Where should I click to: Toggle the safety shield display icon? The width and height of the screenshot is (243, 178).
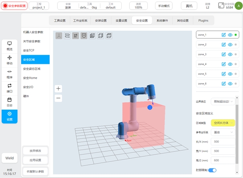click(x=84, y=36)
